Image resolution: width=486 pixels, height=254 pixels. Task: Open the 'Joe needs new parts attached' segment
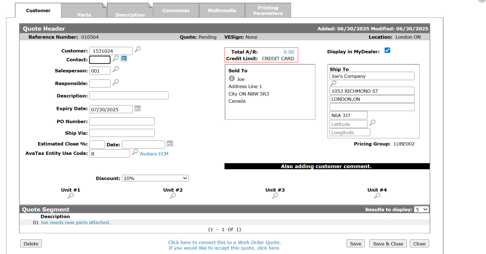pyautogui.click(x=75, y=223)
